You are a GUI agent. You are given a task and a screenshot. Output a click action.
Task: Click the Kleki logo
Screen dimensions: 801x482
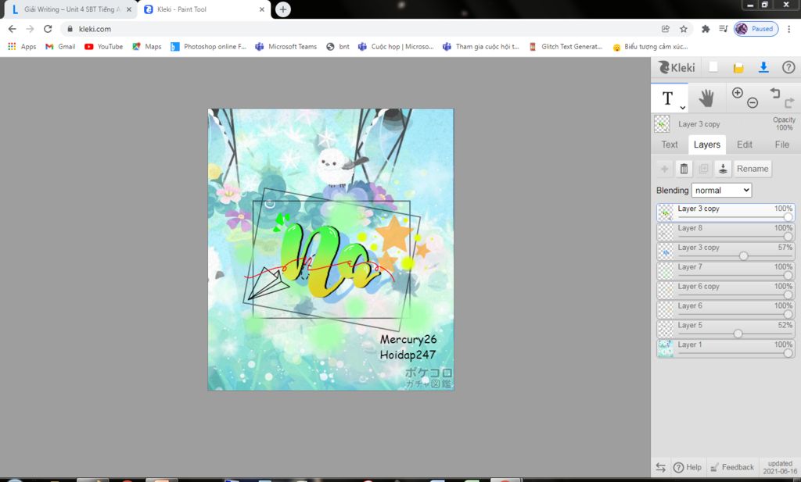[677, 67]
